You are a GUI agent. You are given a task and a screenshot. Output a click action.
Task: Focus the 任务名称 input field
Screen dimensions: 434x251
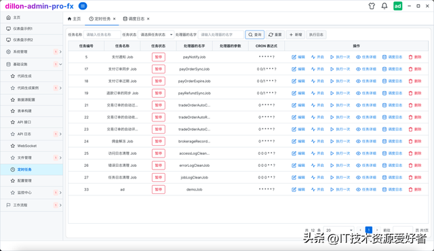tap(102, 35)
